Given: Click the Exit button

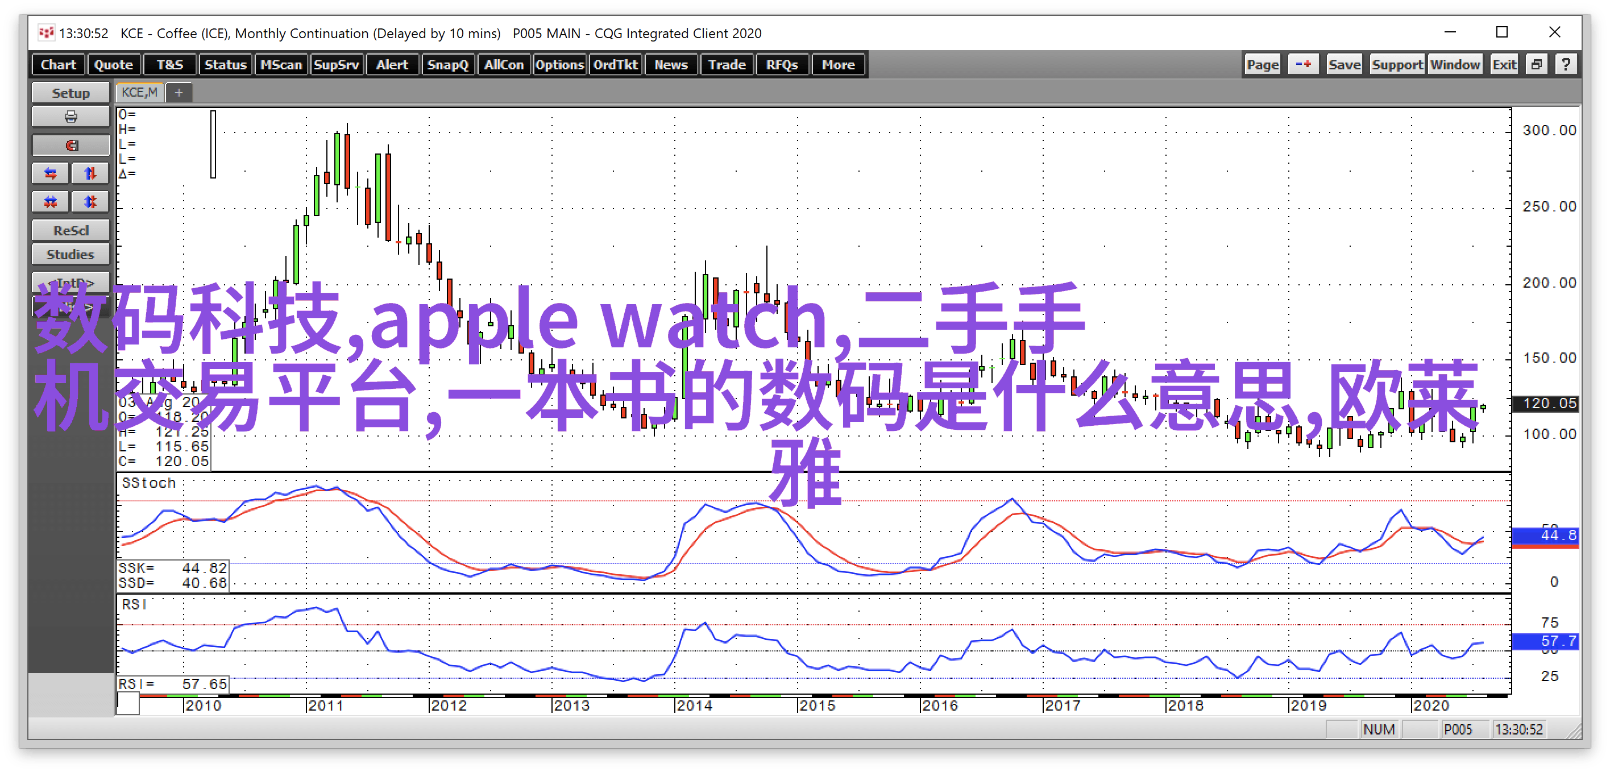Looking at the screenshot, I should pos(1504,64).
